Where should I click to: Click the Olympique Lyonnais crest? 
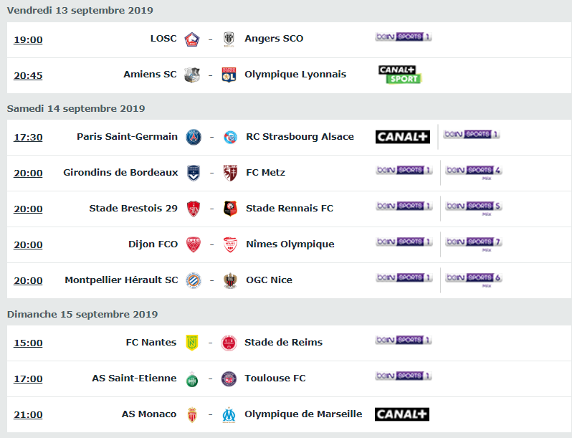[x=229, y=75]
